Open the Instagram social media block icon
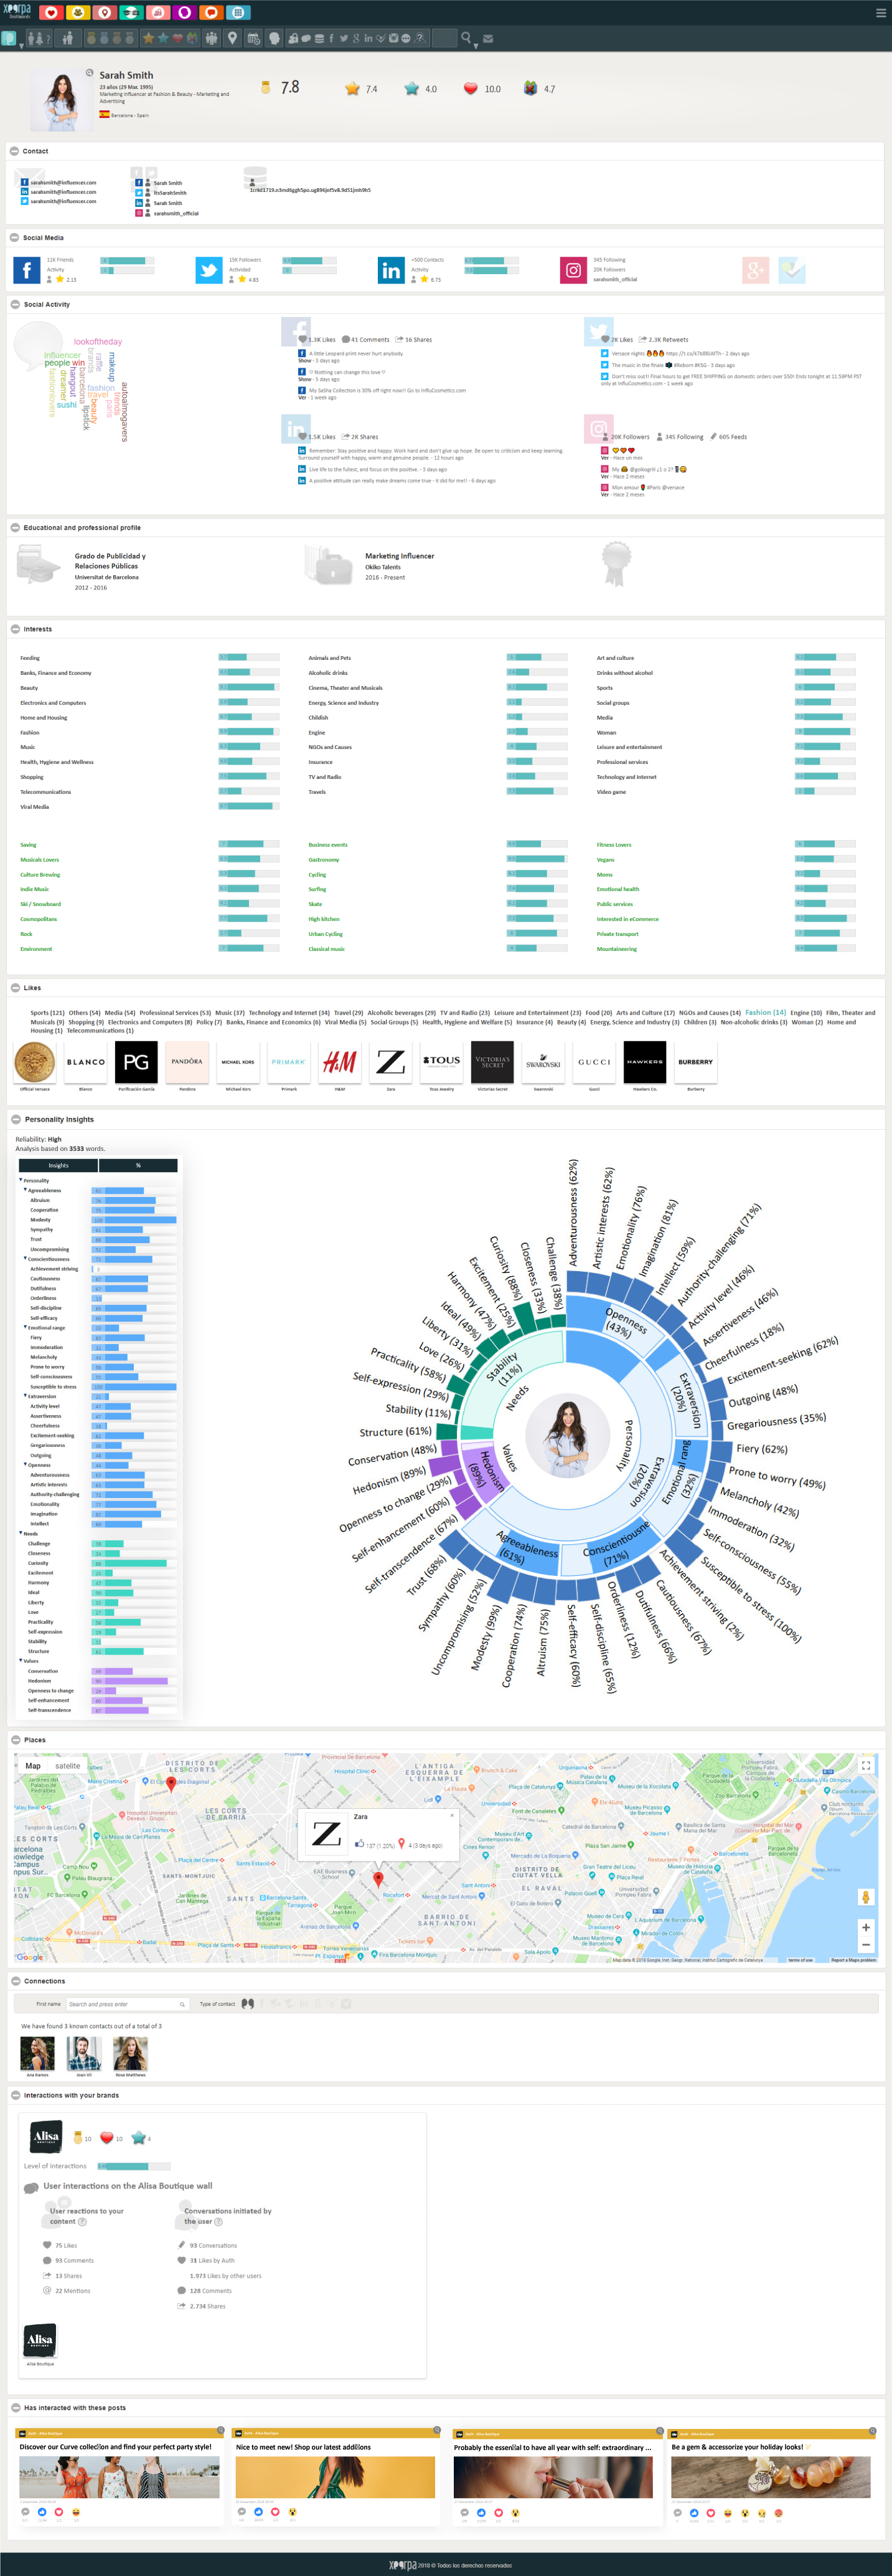Screen dimensions: 892x2576 pos(573,270)
